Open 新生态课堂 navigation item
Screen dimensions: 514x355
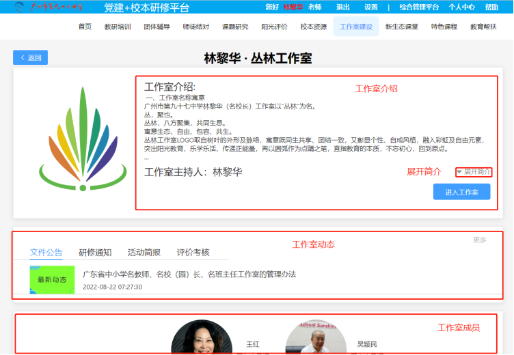tap(402, 27)
